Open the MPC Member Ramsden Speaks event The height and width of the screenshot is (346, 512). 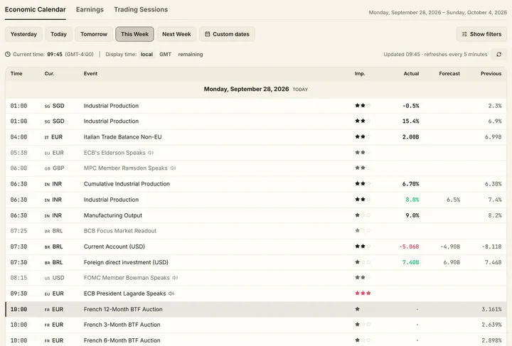point(125,168)
